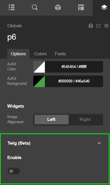Screen dimensions: 110x185
Task: Click the AJAX Color swatch
Action: 39,67
